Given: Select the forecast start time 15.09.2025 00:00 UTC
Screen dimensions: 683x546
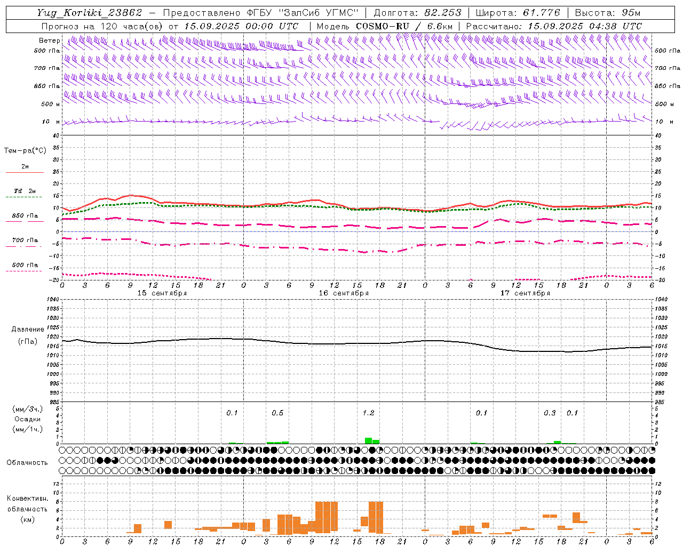Looking at the screenshot, I should tap(241, 26).
